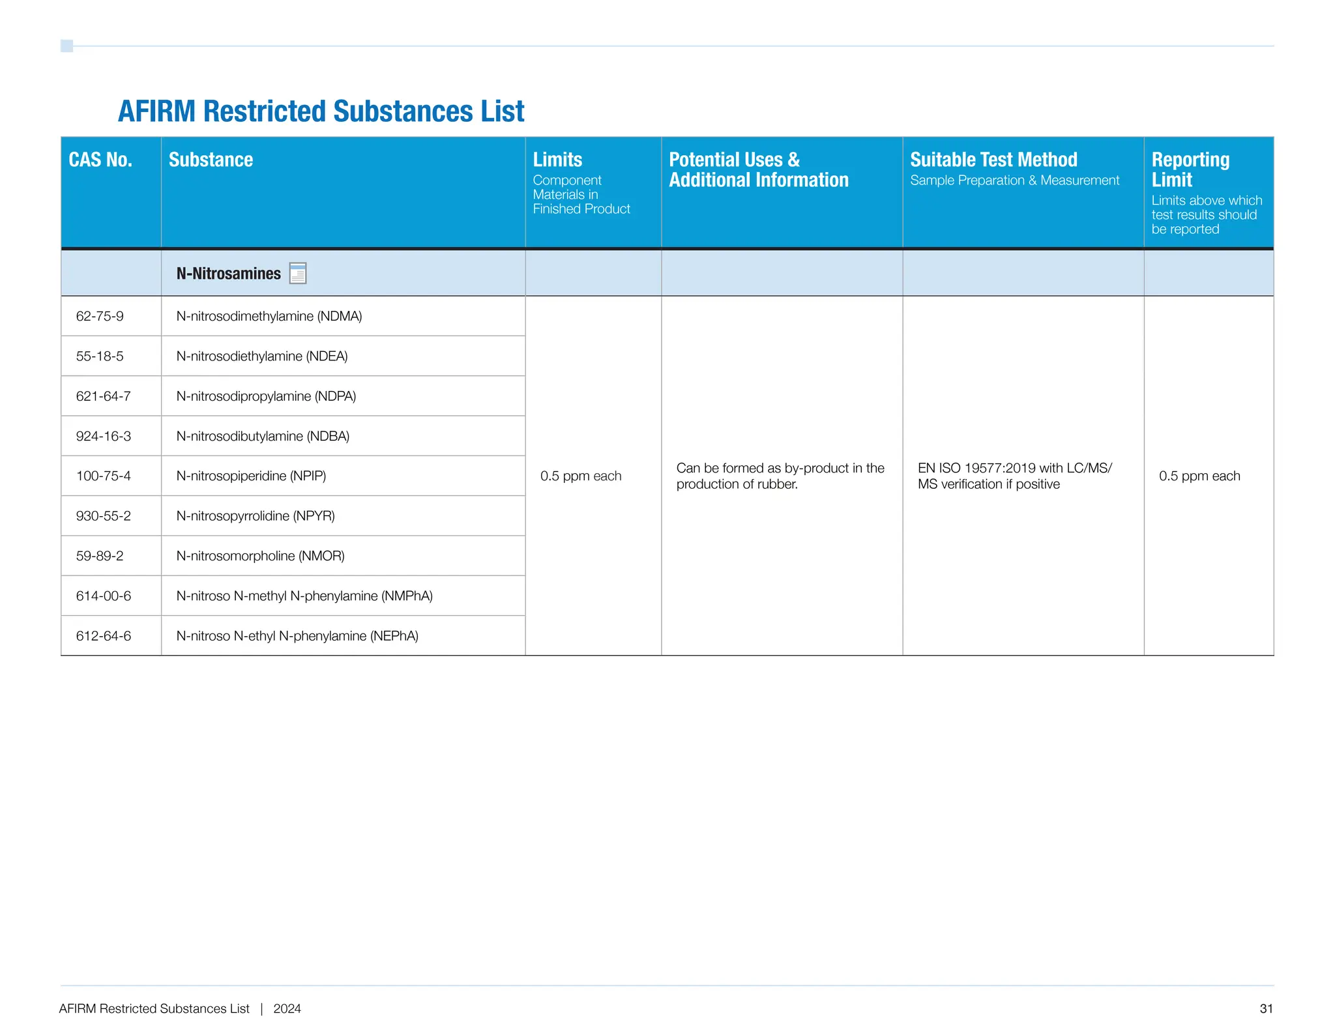Screen dimensions: 1335x1031
Task: Click the Reporting Limit column header
Action: point(1190,169)
